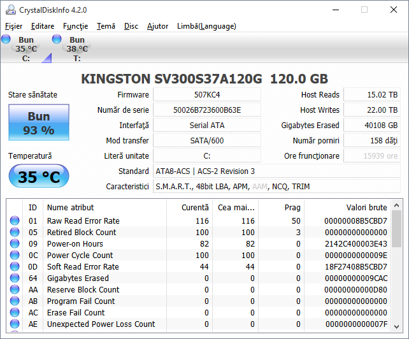The width and height of the screenshot is (409, 339).
Task: Click the serial number field 50026B723600B63E
Action: 207,110
